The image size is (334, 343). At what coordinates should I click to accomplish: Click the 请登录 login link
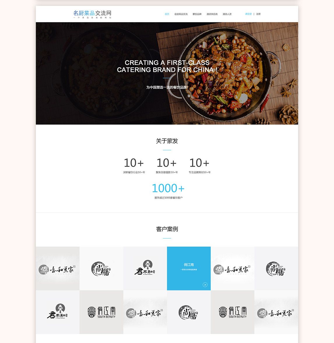point(248,14)
